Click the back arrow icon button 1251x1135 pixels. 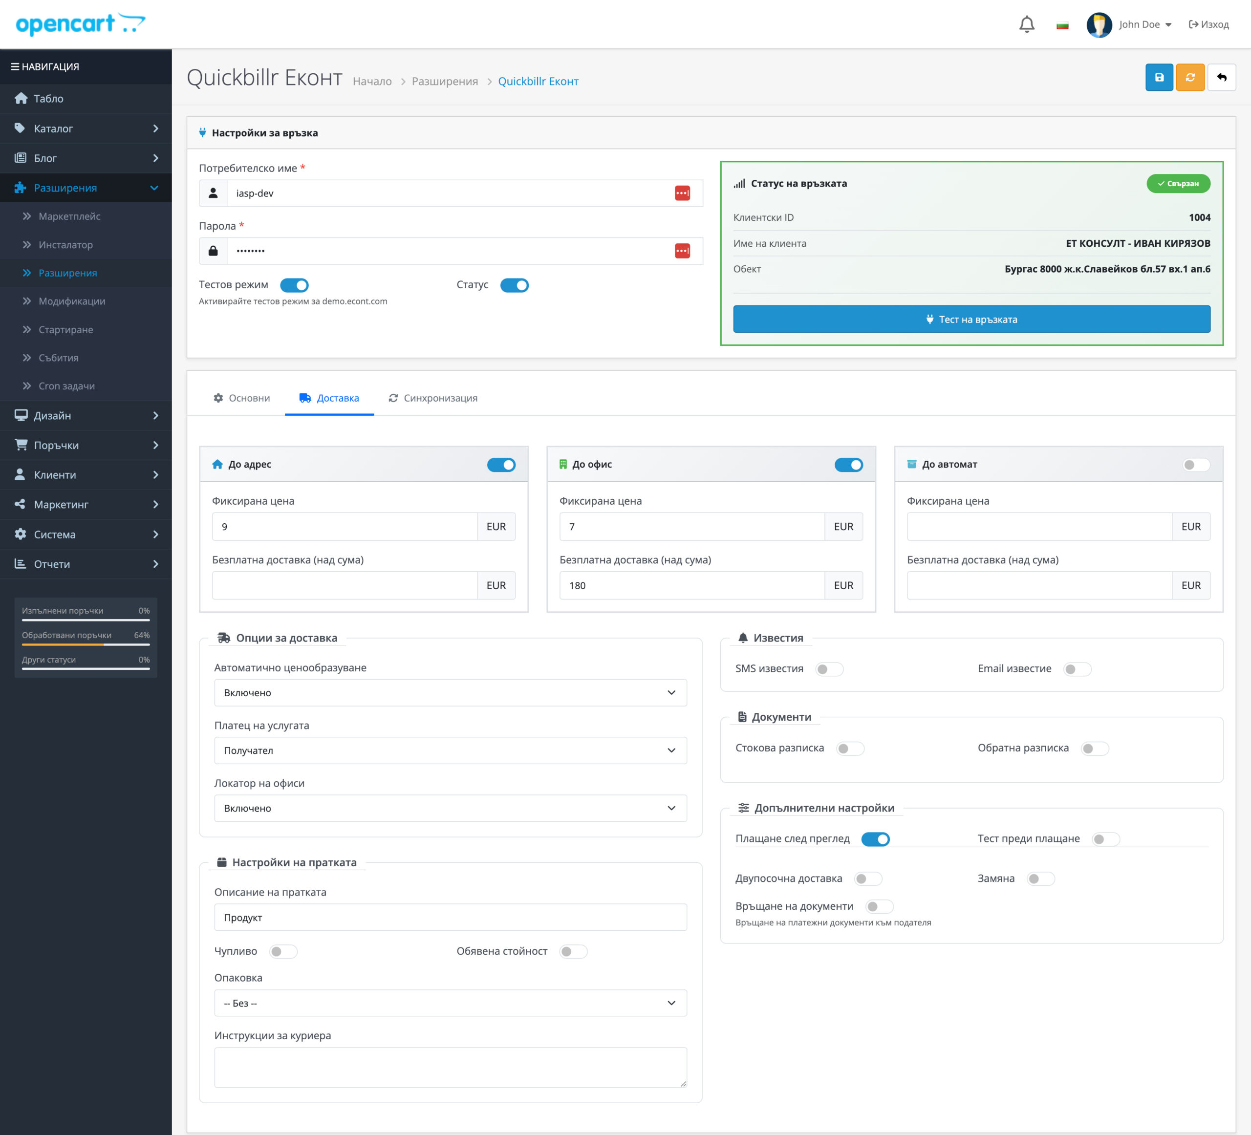(x=1221, y=78)
